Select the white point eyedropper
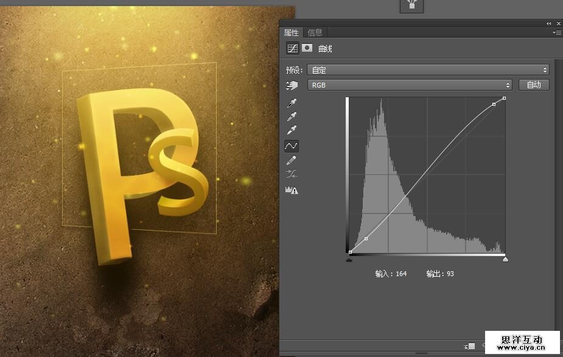Image resolution: width=563 pixels, height=357 pixels. [x=292, y=131]
